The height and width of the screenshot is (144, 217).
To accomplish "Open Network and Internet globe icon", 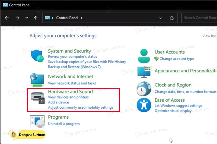I will [x=37, y=80].
